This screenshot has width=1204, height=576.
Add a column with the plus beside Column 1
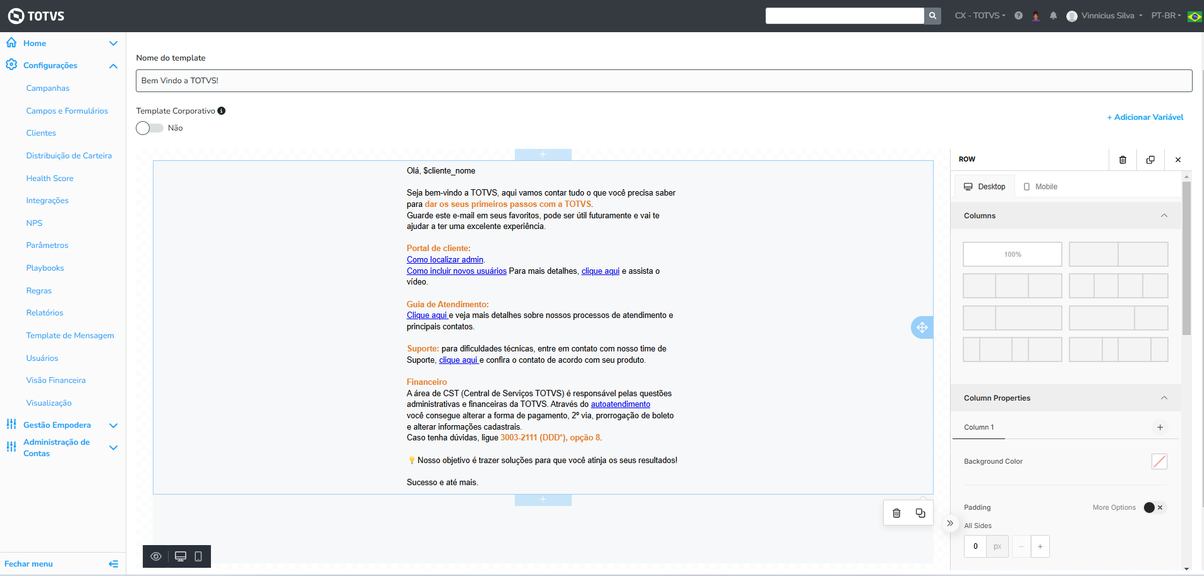pos(1160,427)
